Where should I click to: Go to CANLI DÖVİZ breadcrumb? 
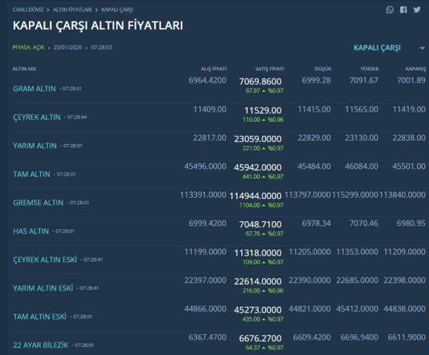[x=28, y=10]
